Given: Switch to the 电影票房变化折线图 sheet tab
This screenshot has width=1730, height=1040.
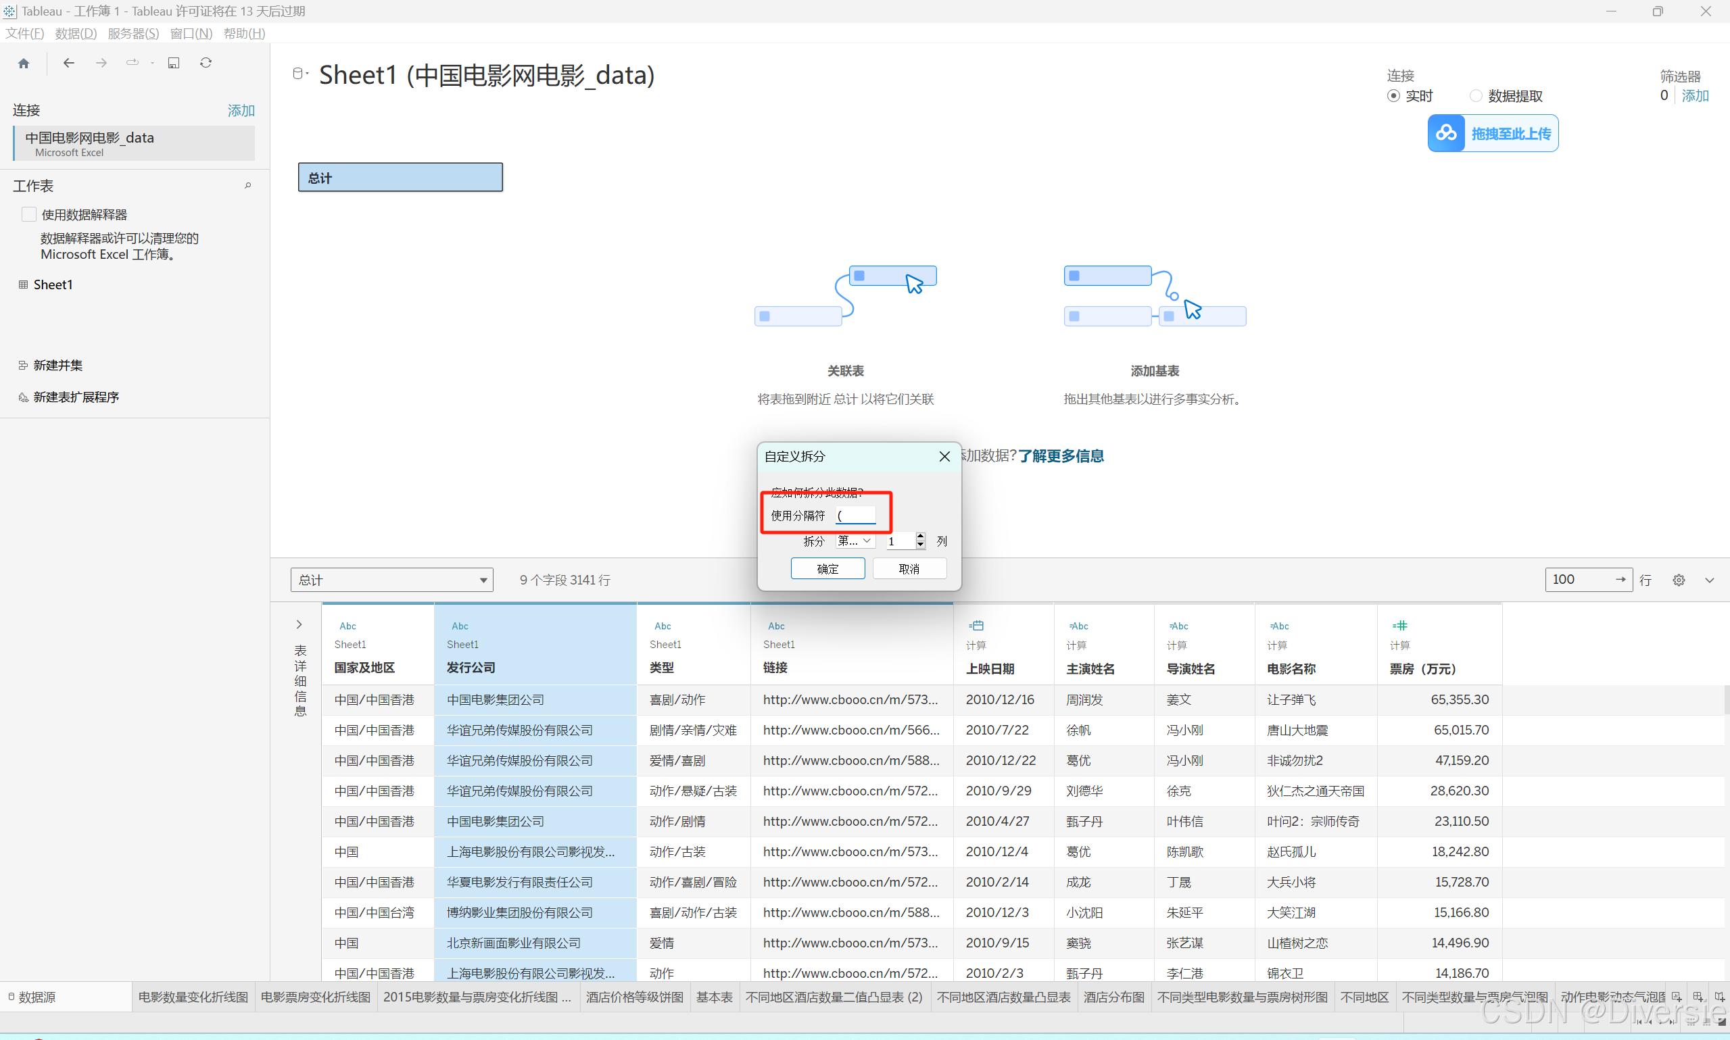Looking at the screenshot, I should [316, 997].
